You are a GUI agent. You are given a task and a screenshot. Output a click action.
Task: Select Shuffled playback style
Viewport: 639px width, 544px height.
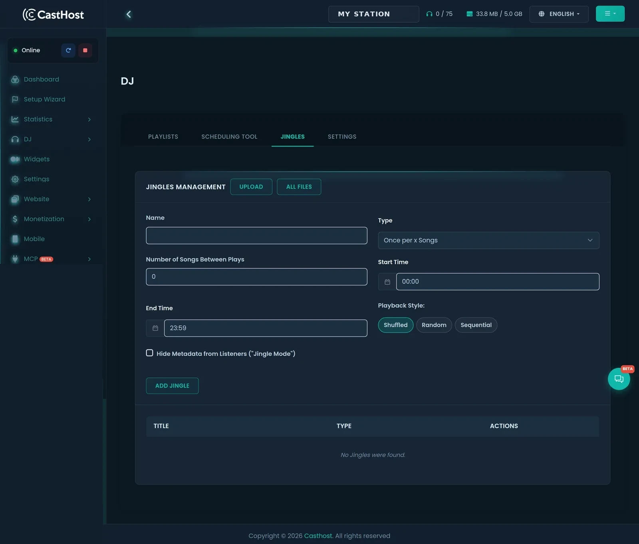click(395, 325)
